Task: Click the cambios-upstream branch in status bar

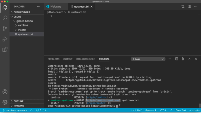Action: [15, 110]
